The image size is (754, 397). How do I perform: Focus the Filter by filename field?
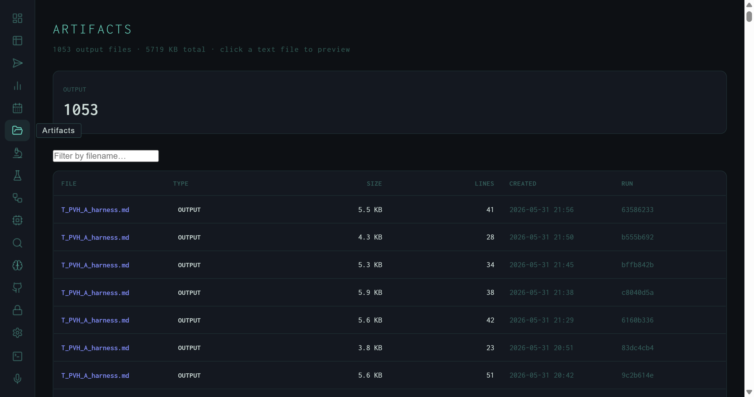coord(106,156)
